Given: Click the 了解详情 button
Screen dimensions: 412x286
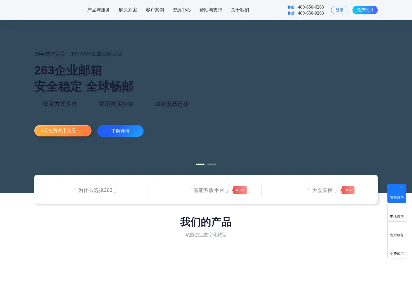Looking at the screenshot, I should point(120,131).
